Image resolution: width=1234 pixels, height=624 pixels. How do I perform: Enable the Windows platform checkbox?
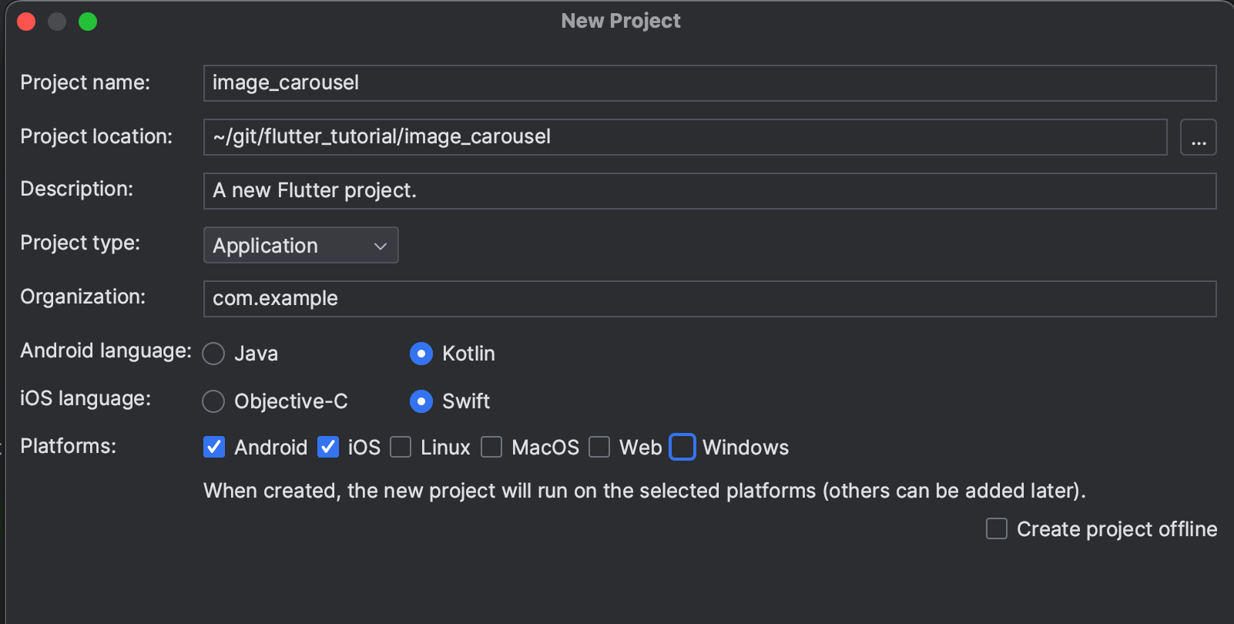[682, 447]
